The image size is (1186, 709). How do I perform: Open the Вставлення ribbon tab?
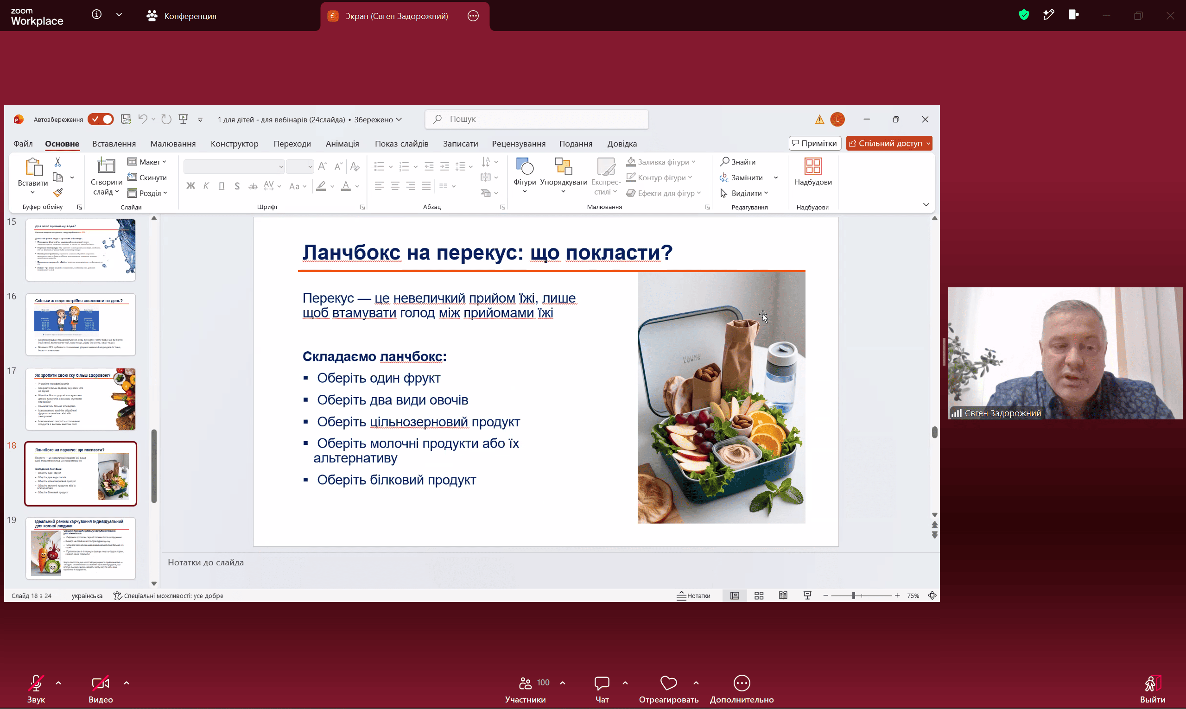point(114,144)
